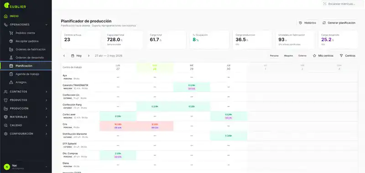Select Confección Pang Tuesday 0.2/8h cell
This screenshot has height=173, width=365.
tap(155, 107)
